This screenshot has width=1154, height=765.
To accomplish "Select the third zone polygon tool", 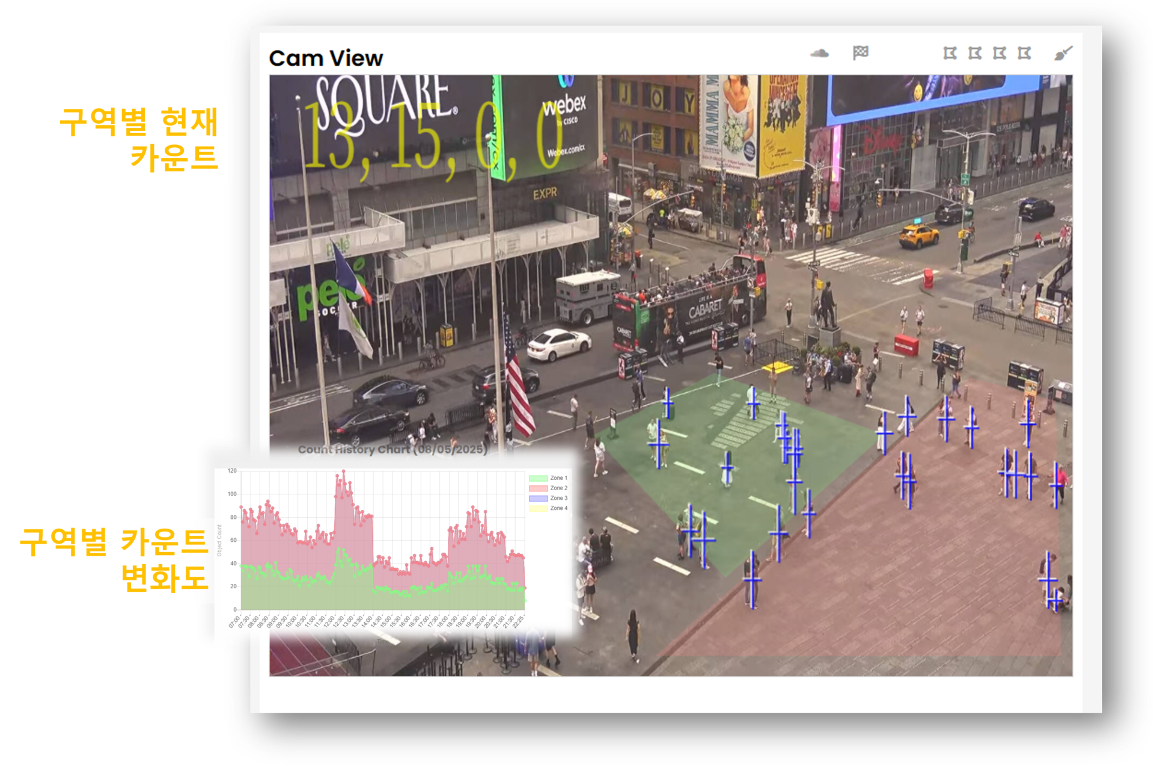I will tap(1000, 54).
